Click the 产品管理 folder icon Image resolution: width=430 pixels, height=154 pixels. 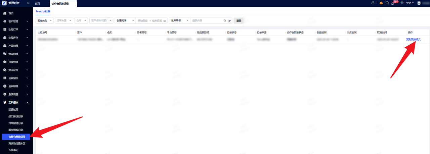5,46
